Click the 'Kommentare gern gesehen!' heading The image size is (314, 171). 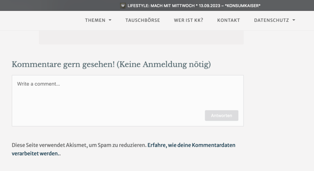click(63, 64)
